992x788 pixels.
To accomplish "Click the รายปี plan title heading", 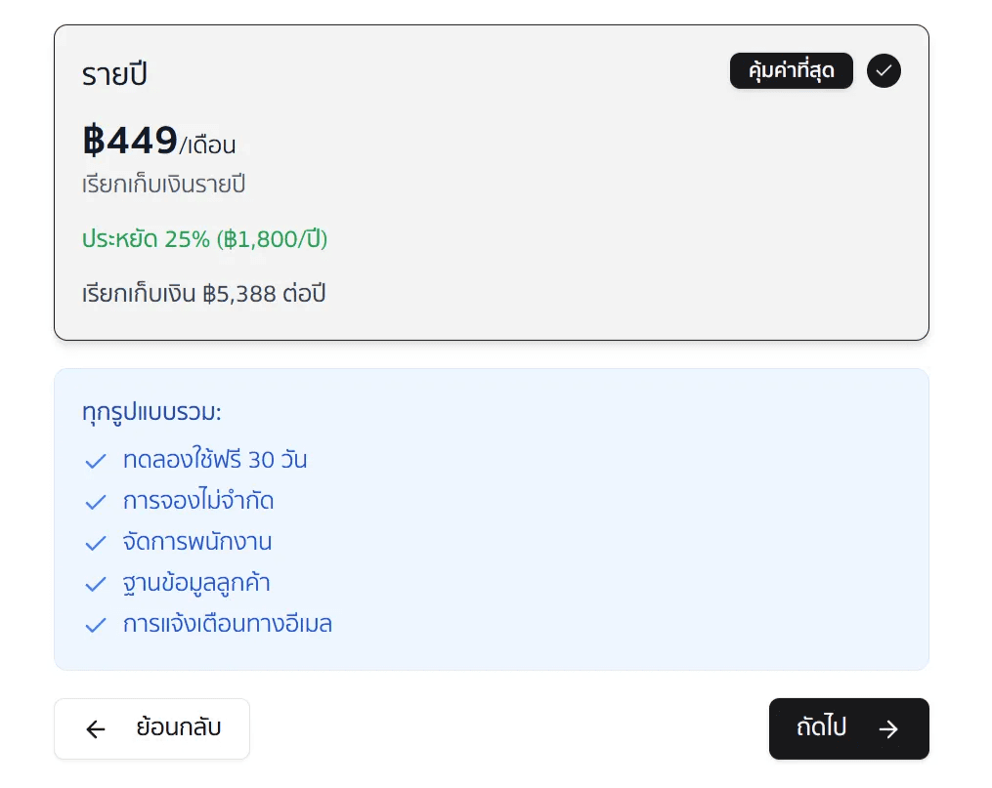I will [x=114, y=73].
